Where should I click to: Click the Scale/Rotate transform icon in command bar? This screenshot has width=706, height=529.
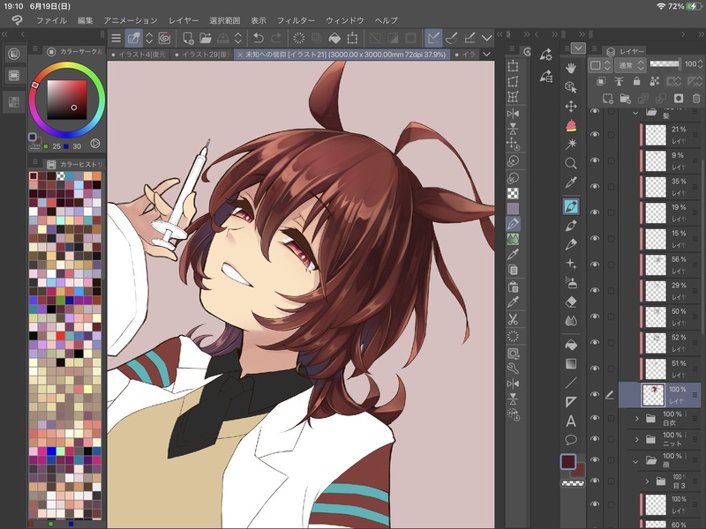352,38
